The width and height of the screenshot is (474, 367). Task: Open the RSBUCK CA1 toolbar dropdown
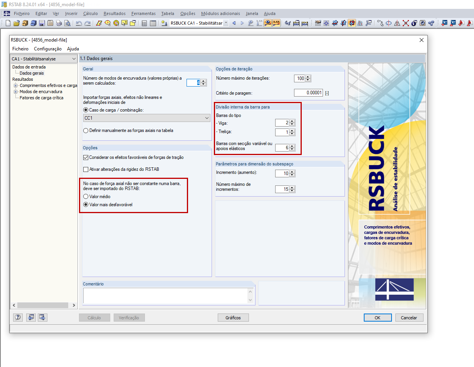click(x=226, y=23)
